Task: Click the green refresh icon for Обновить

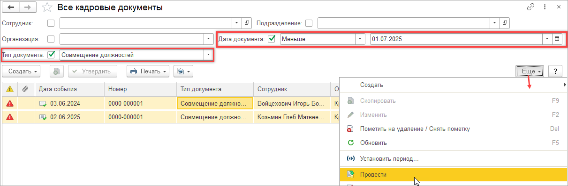Action: pyautogui.click(x=350, y=143)
